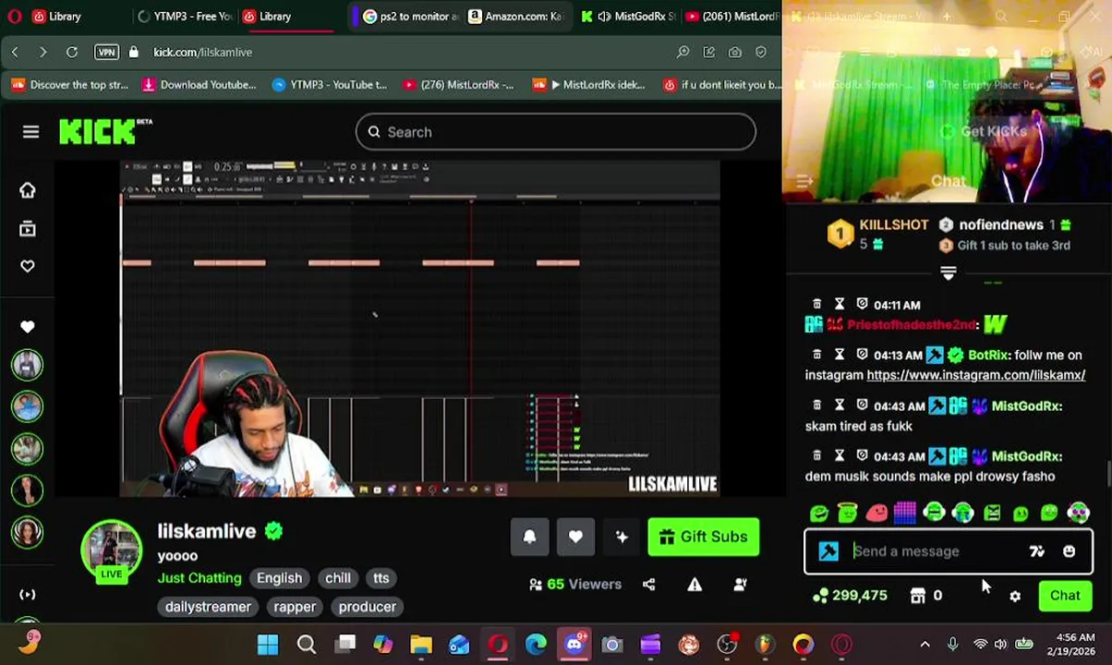Open the Browse icon in Kick sidebar
The height and width of the screenshot is (665, 1112).
point(28,229)
